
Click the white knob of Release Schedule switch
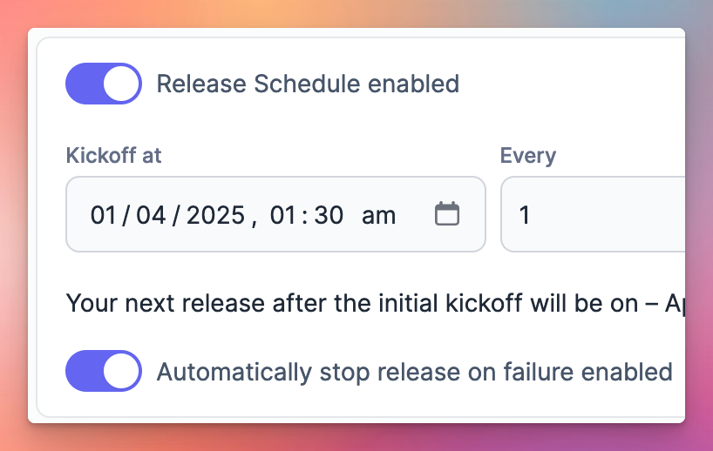pos(121,84)
